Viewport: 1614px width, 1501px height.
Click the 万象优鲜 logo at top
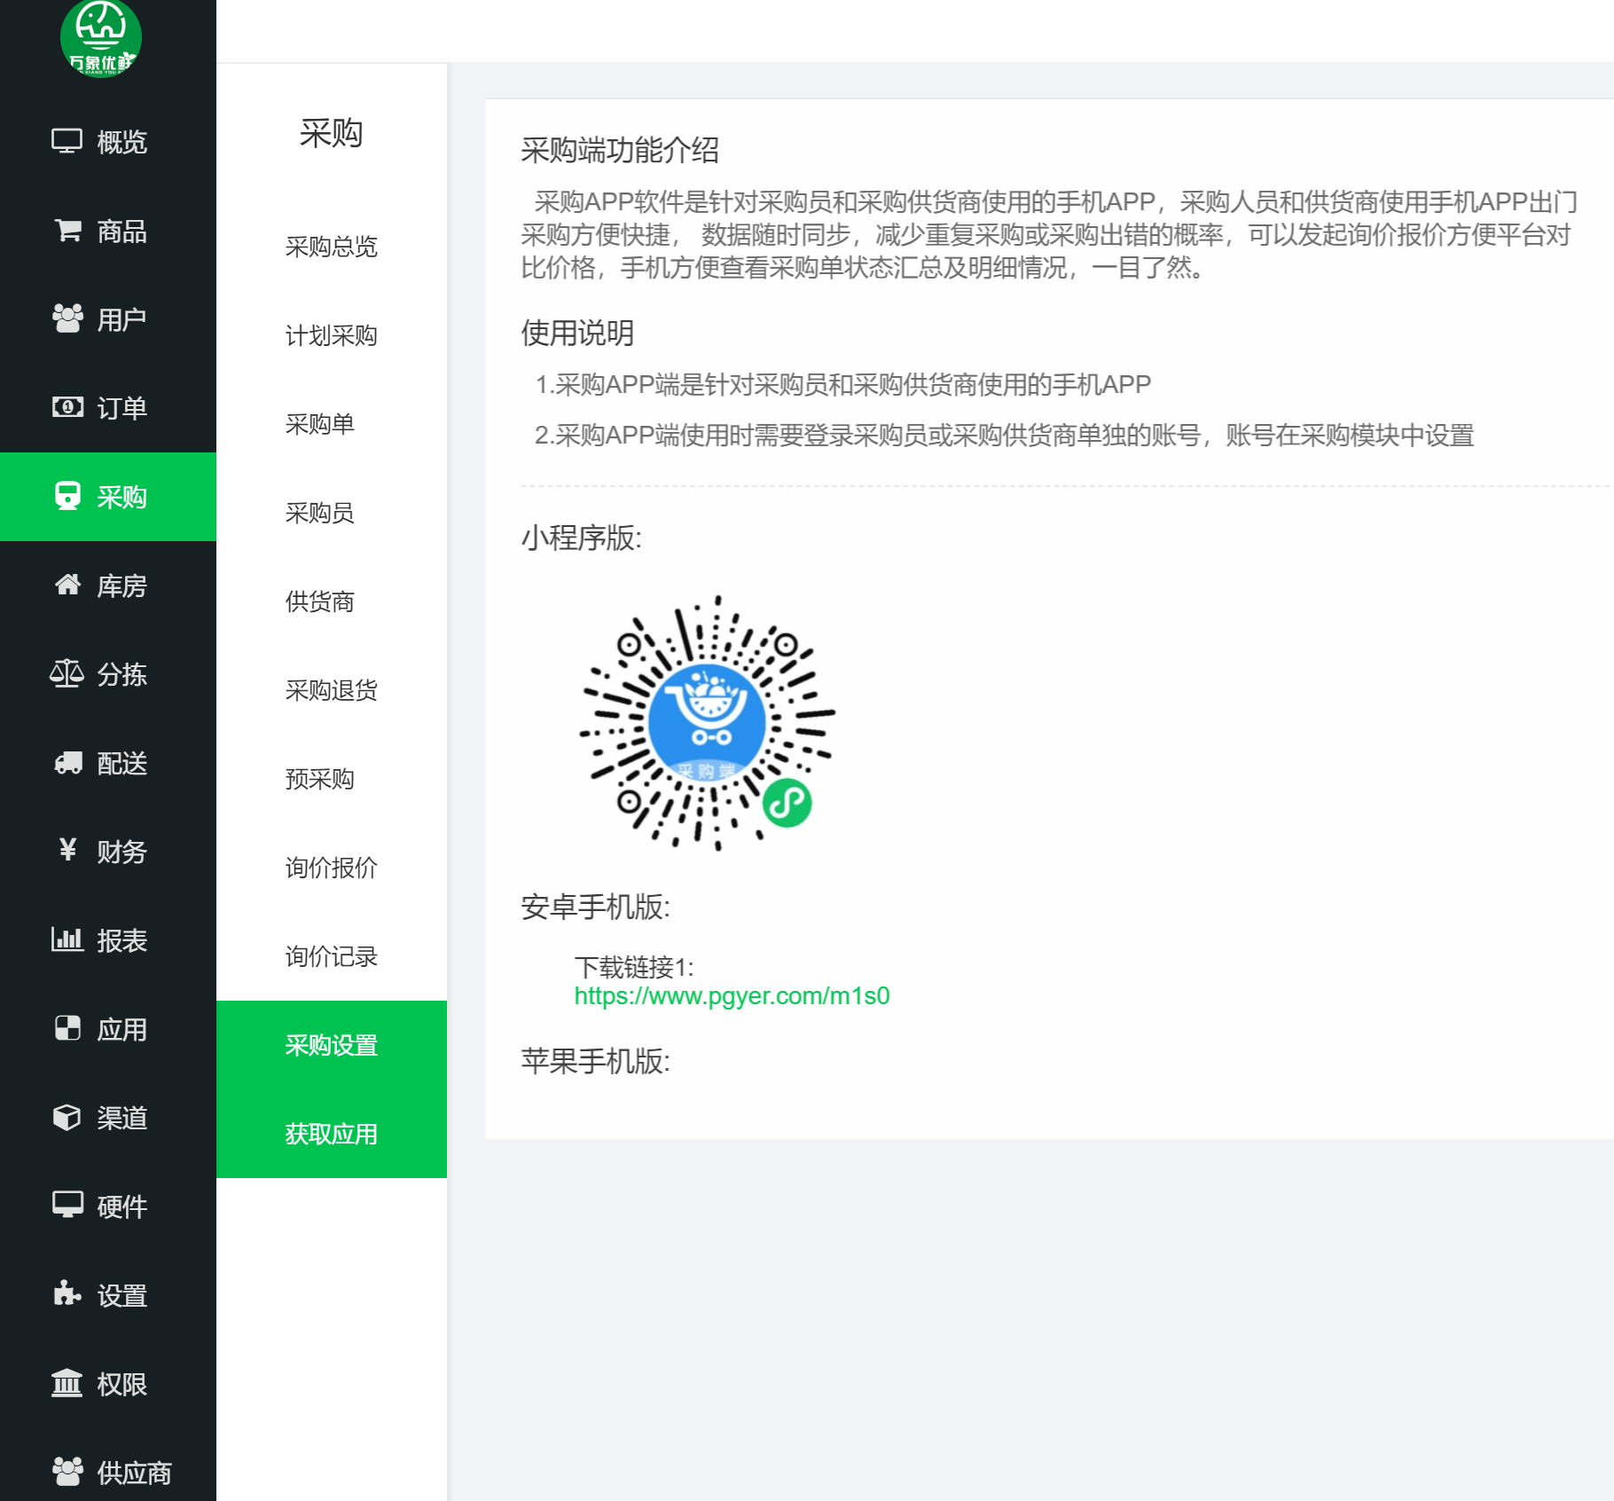pos(101,37)
